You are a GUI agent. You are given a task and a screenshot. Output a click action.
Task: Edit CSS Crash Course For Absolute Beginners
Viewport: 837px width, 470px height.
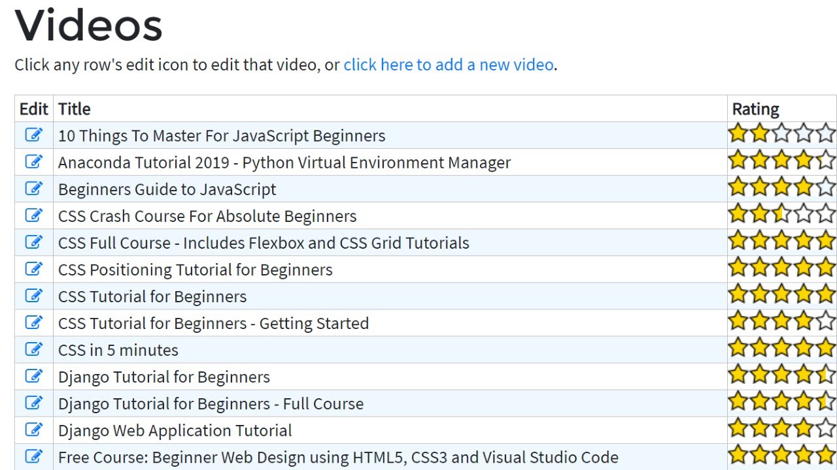(x=34, y=215)
